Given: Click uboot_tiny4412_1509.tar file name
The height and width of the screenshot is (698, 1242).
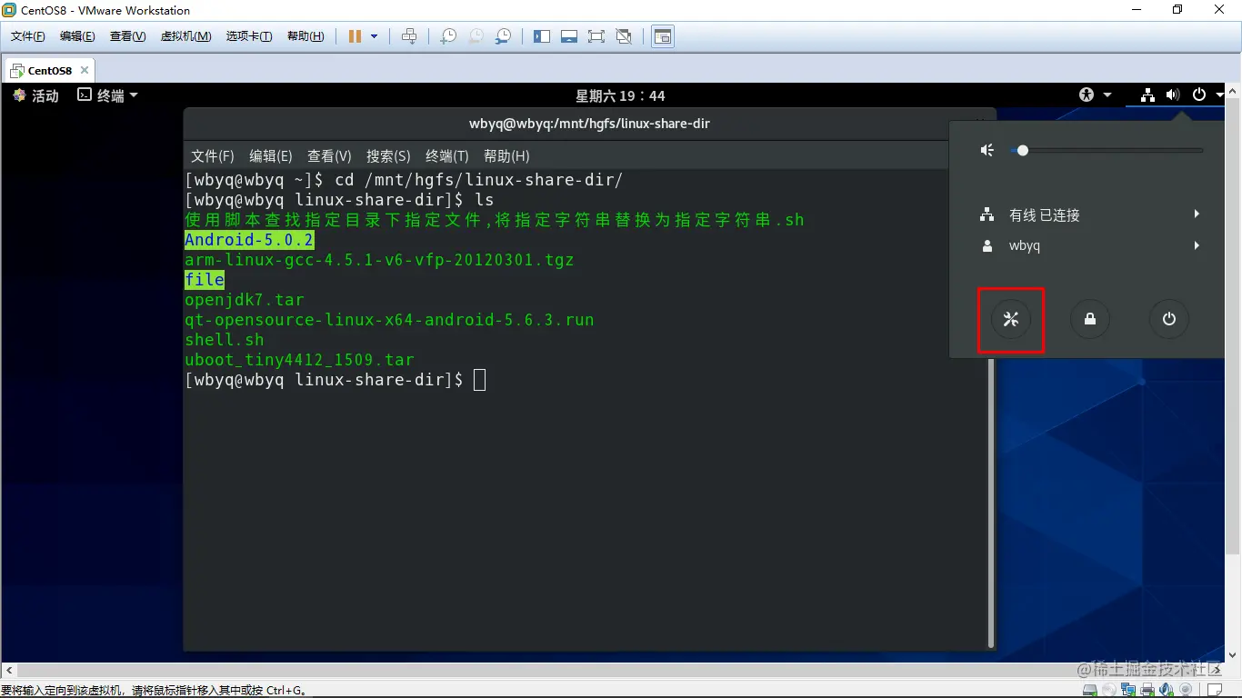Looking at the screenshot, I should coord(299,360).
